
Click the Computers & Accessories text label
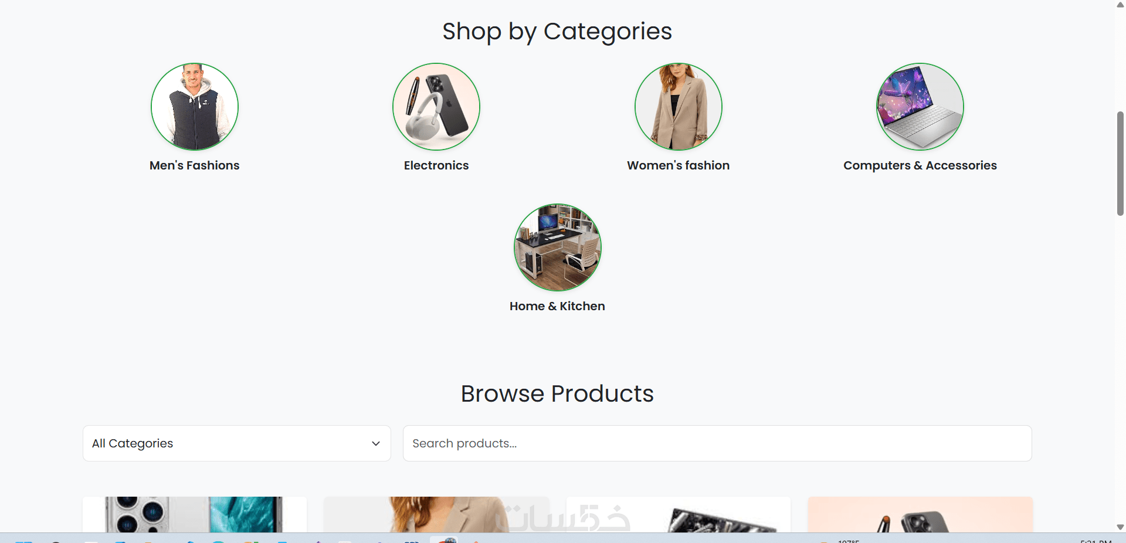point(920,165)
